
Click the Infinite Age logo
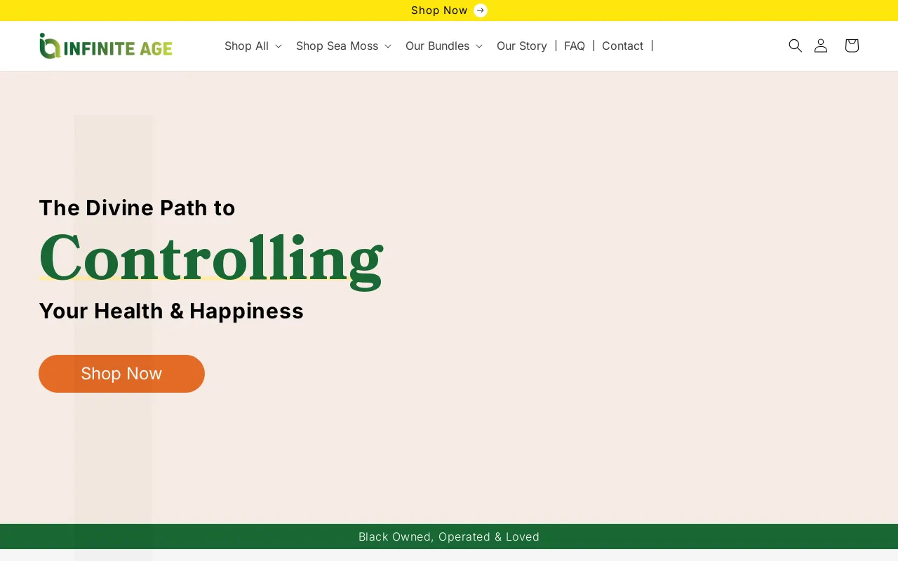tap(106, 46)
